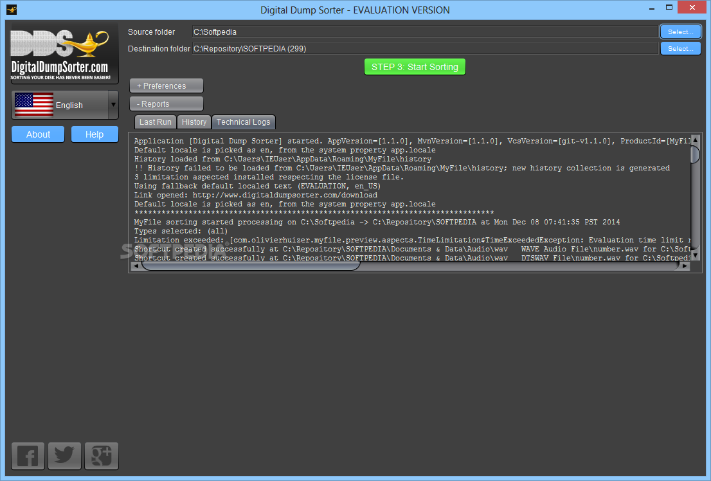Click STEP 3: Start Sorting button

415,67
